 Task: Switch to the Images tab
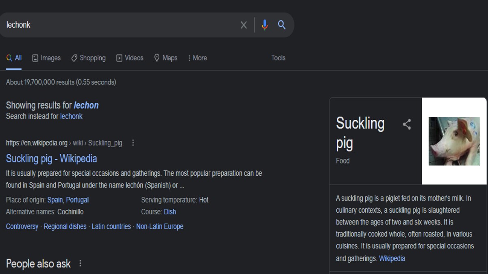point(46,58)
